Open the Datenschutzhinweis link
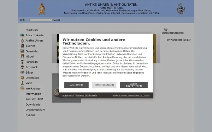212x132 pixels. coord(87,95)
